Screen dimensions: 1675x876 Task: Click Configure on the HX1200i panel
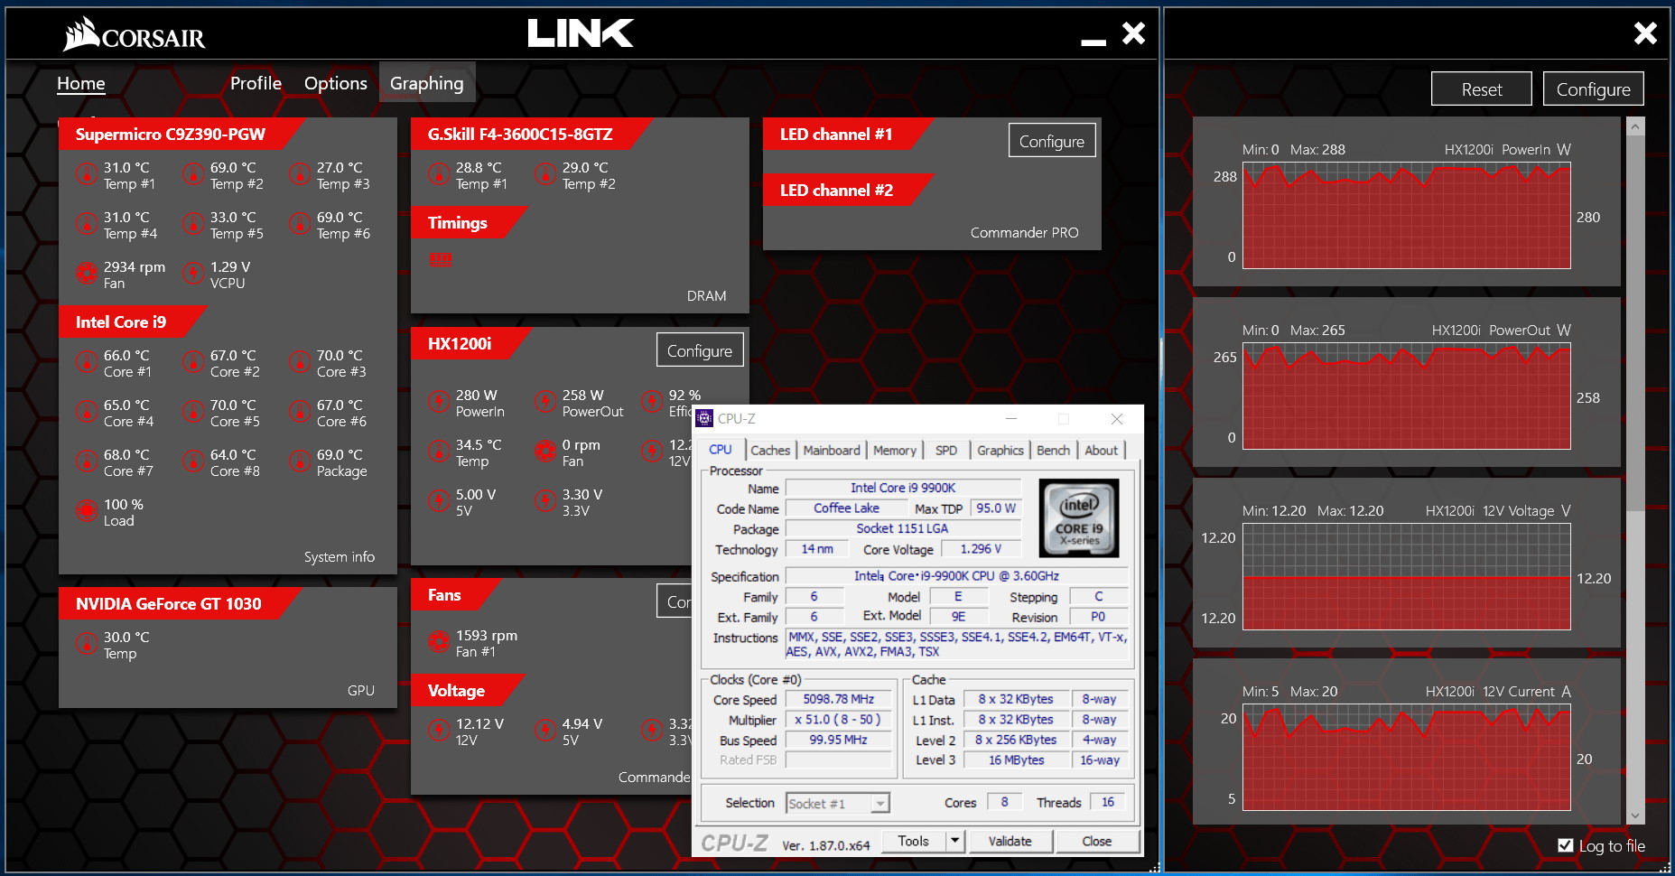[x=700, y=350]
